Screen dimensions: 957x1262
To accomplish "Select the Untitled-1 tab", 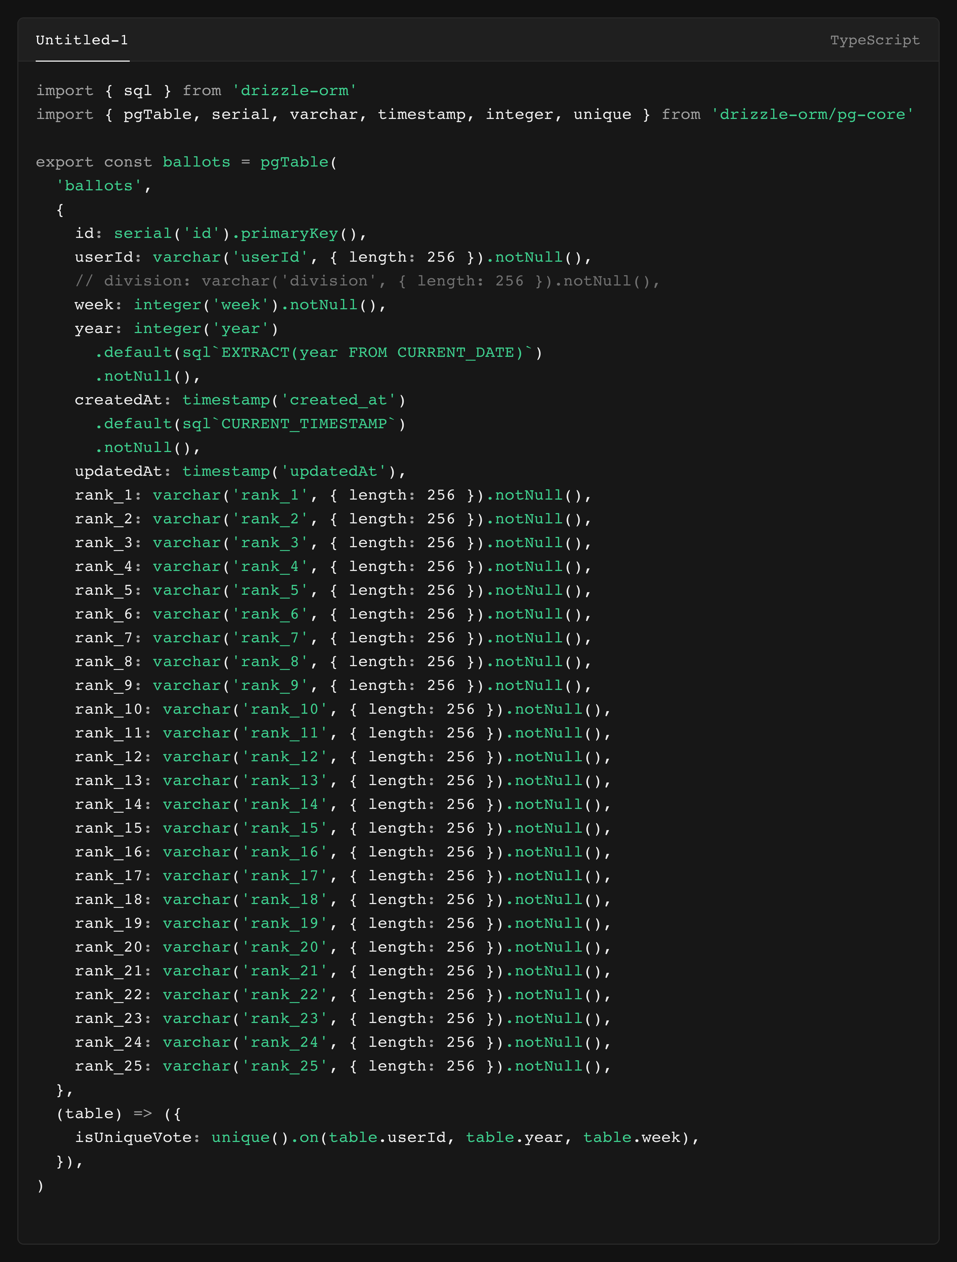I will pos(82,40).
